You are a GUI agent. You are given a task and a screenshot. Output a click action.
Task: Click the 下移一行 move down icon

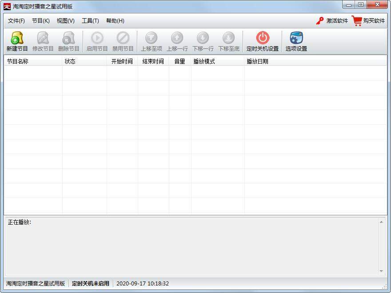click(x=203, y=39)
